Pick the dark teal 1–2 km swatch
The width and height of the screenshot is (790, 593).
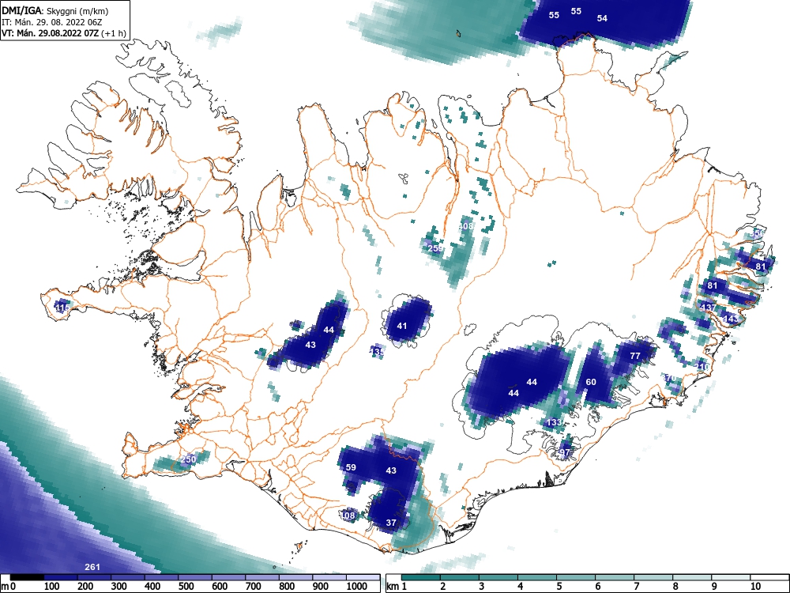coord(421,577)
